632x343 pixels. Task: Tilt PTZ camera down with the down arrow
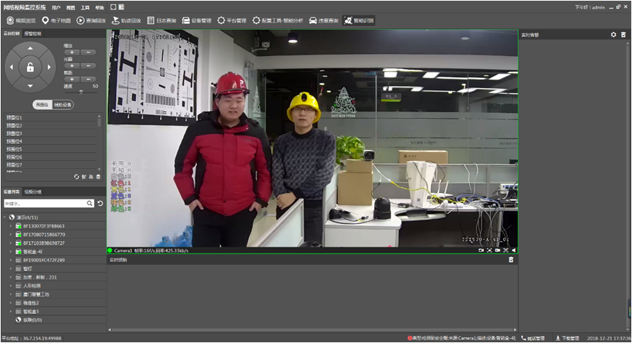point(30,86)
